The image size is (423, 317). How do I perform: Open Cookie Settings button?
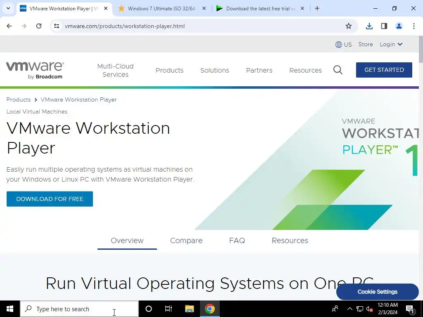click(x=378, y=292)
